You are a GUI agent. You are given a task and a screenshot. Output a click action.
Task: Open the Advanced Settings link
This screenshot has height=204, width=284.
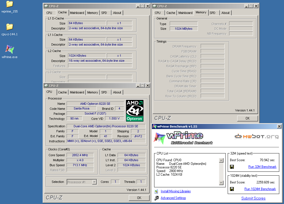pyautogui.click(x=173, y=198)
